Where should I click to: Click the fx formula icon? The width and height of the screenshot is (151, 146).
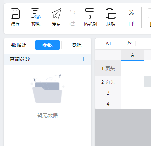[x=129, y=43]
